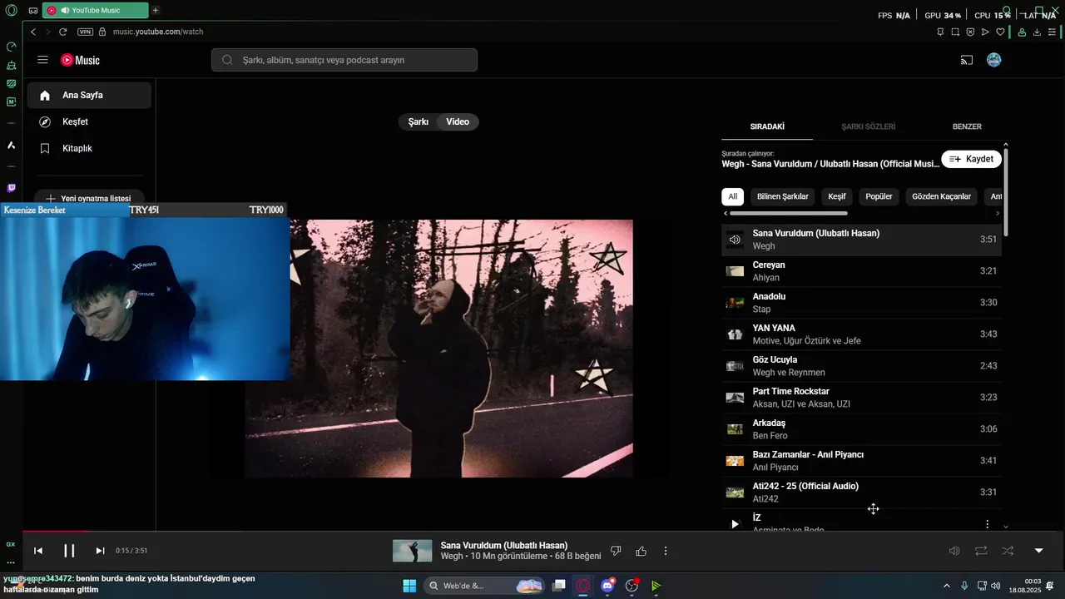The image size is (1065, 599).
Task: Toggle shuffle mode
Action: [1008, 551]
